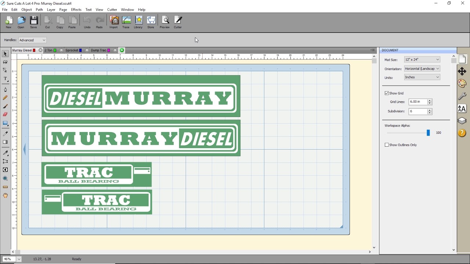Click the Copy toolbar icon
Viewport: 470px width, 264px height.
click(x=60, y=22)
